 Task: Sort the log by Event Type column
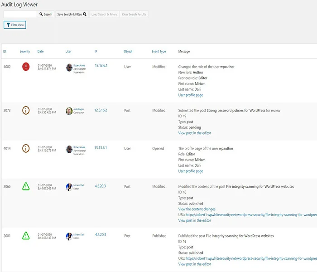[159, 52]
